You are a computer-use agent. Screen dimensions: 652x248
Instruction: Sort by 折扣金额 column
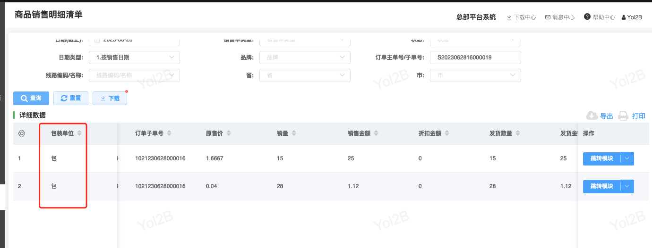point(446,133)
